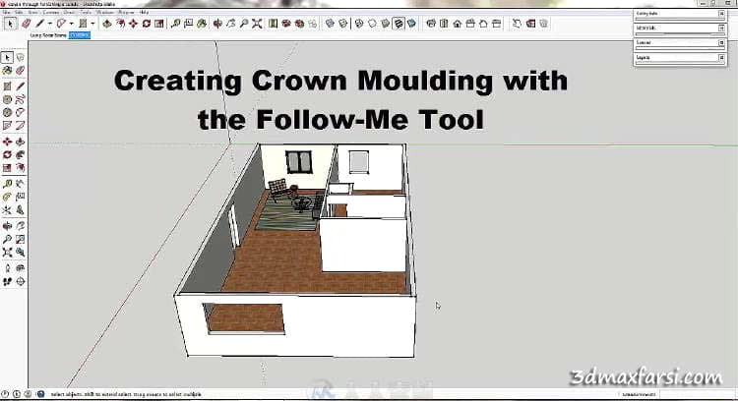Toggle the active Shaded With Textures style
This screenshot has width=738, height=401.
(x=399, y=23)
